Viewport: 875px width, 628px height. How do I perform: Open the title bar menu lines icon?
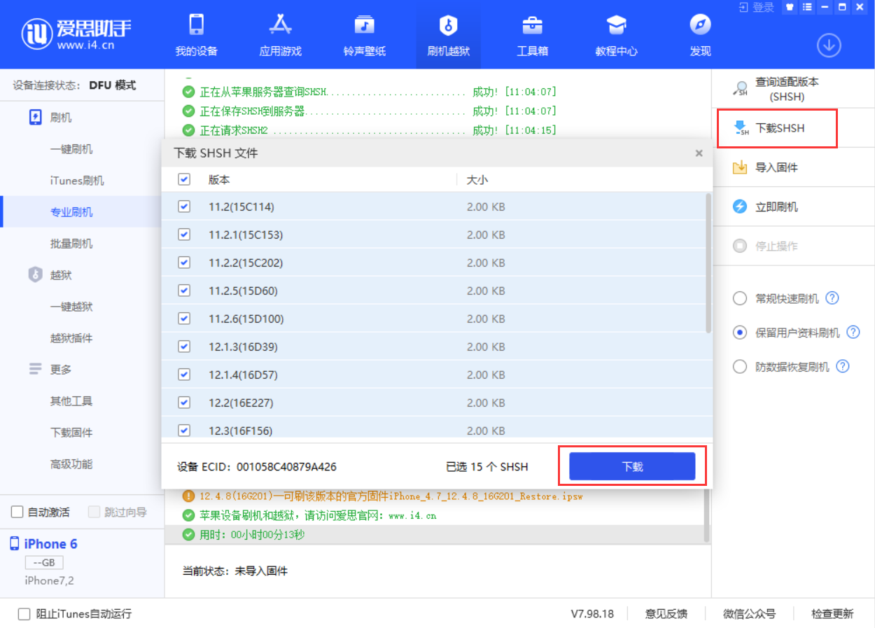pos(807,7)
